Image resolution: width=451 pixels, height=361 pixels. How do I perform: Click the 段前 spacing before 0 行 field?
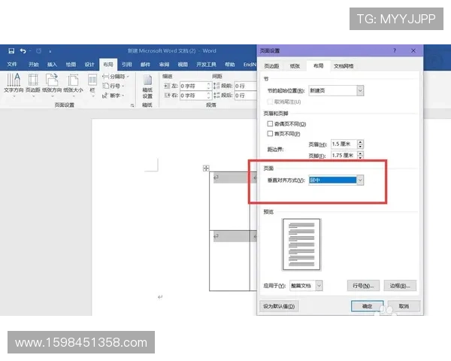tap(245, 86)
